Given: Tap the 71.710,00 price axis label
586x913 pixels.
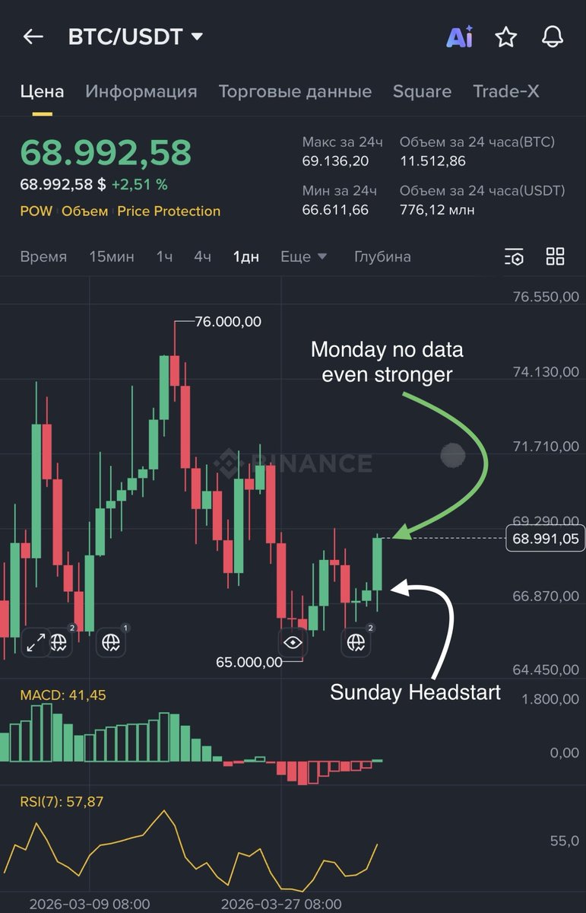Looking at the screenshot, I should (546, 446).
